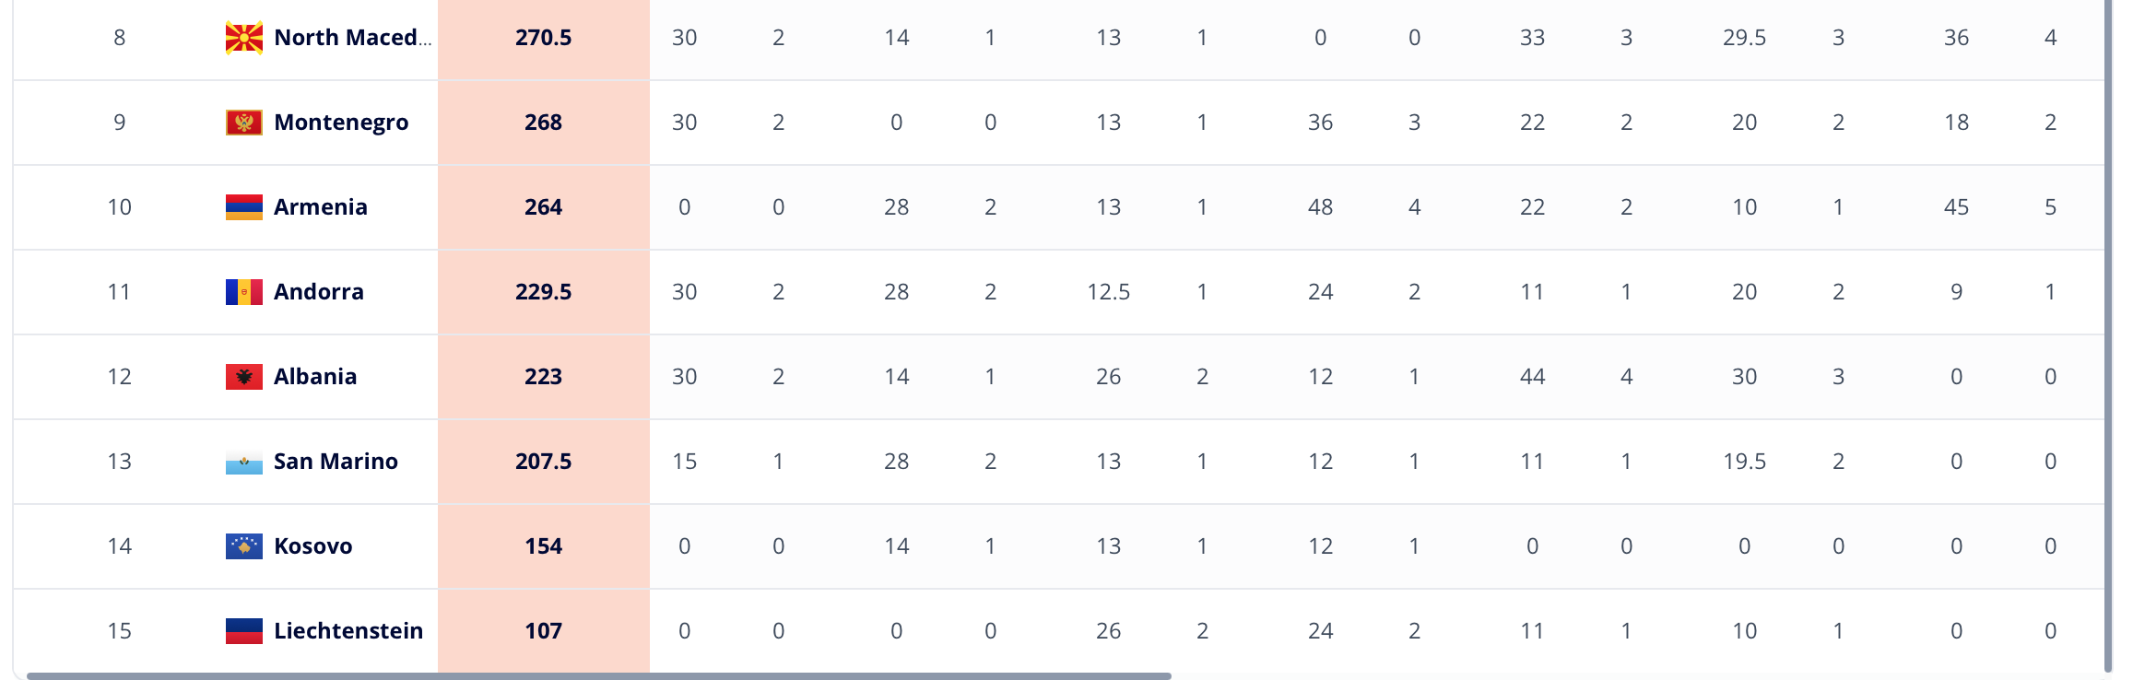The image size is (2133, 680).
Task: Click the Liechtenstein flag icon
Action: click(244, 631)
